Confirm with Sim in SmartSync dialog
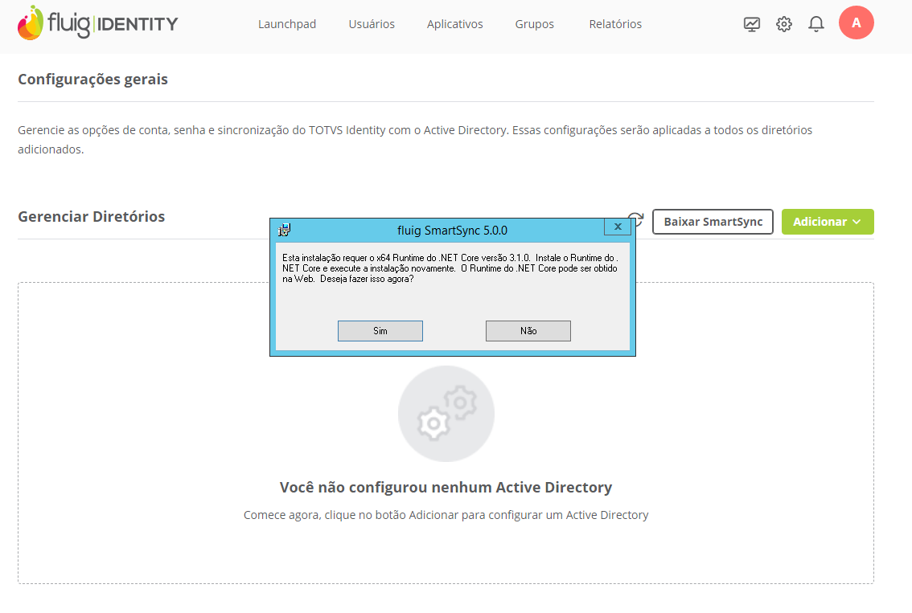Viewport: 912px width, 613px height. 380,331
